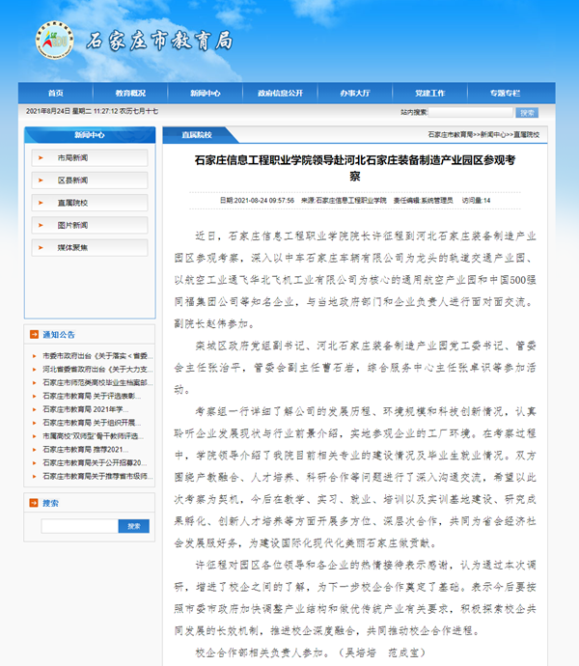Click arrow icon beside 图片新闻
Image resolution: width=579 pixels, height=666 pixels.
(x=39, y=225)
